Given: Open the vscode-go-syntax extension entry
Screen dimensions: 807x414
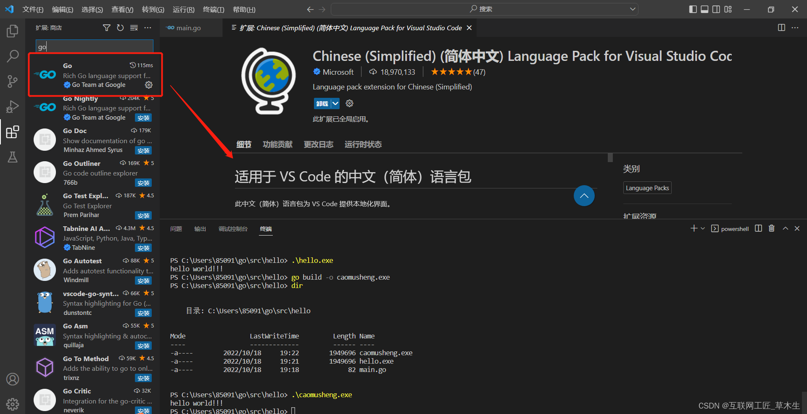Looking at the screenshot, I should tap(93, 303).
